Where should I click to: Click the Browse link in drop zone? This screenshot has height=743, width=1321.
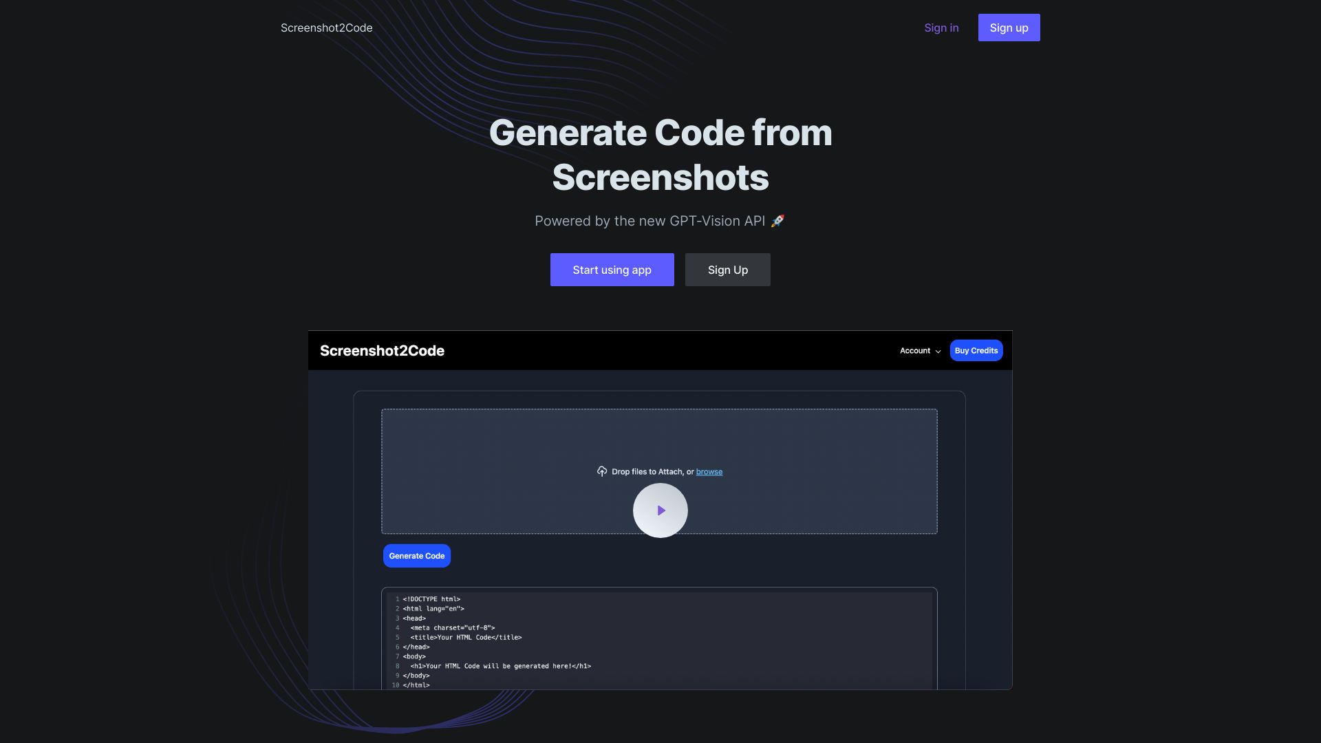tap(709, 471)
